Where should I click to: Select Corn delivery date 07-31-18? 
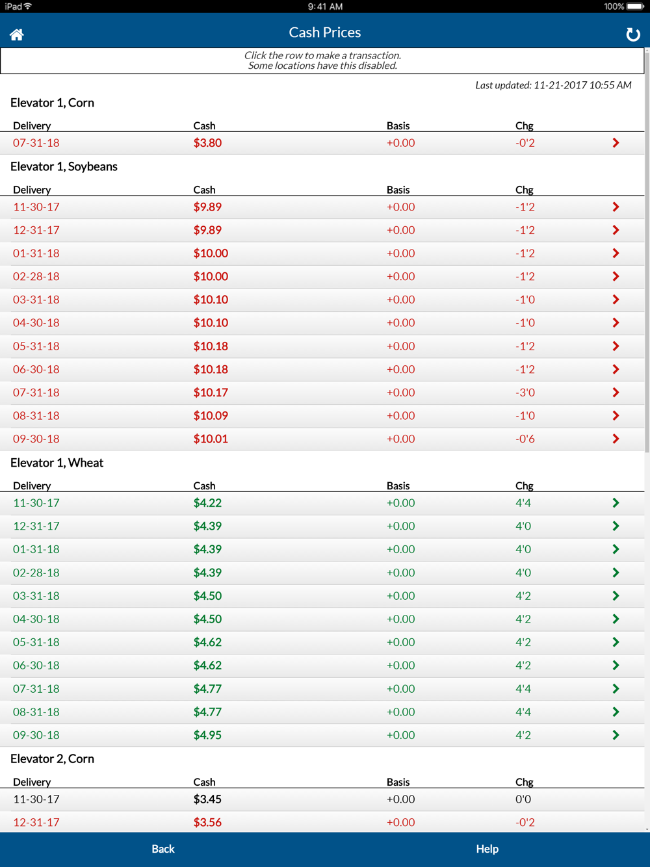pos(36,143)
